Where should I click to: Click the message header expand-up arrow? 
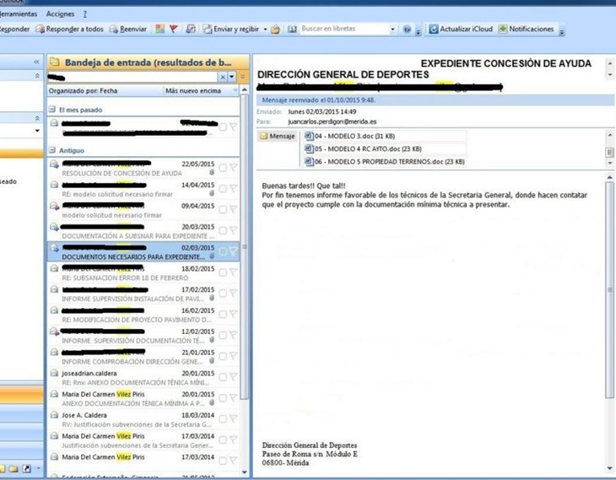click(x=610, y=63)
